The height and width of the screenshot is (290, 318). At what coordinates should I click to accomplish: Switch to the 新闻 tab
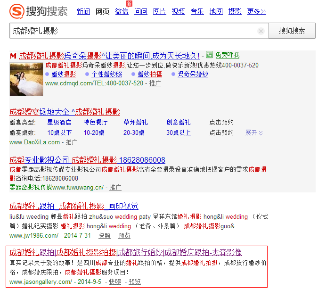[83, 11]
